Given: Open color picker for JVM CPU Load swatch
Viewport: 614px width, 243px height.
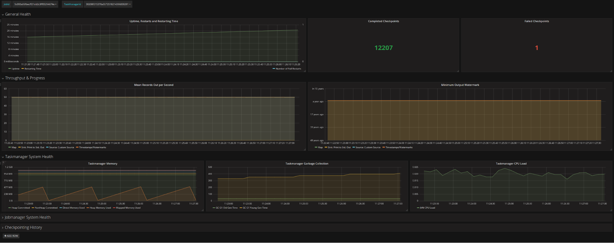Looking at the screenshot, I should (x=418, y=208).
